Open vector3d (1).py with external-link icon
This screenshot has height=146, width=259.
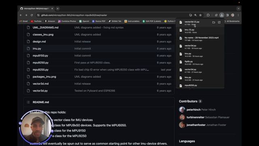pos(219,22)
